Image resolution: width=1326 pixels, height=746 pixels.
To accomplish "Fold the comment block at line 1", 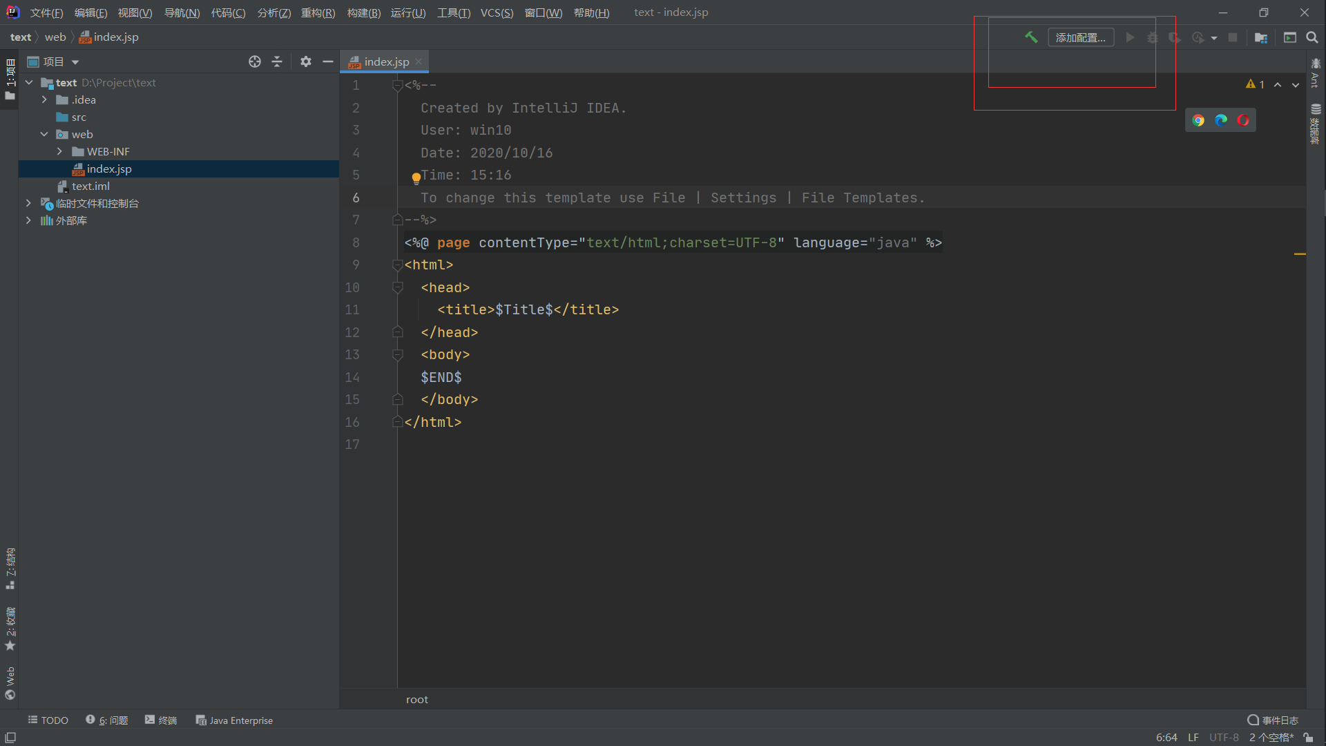I will point(397,86).
